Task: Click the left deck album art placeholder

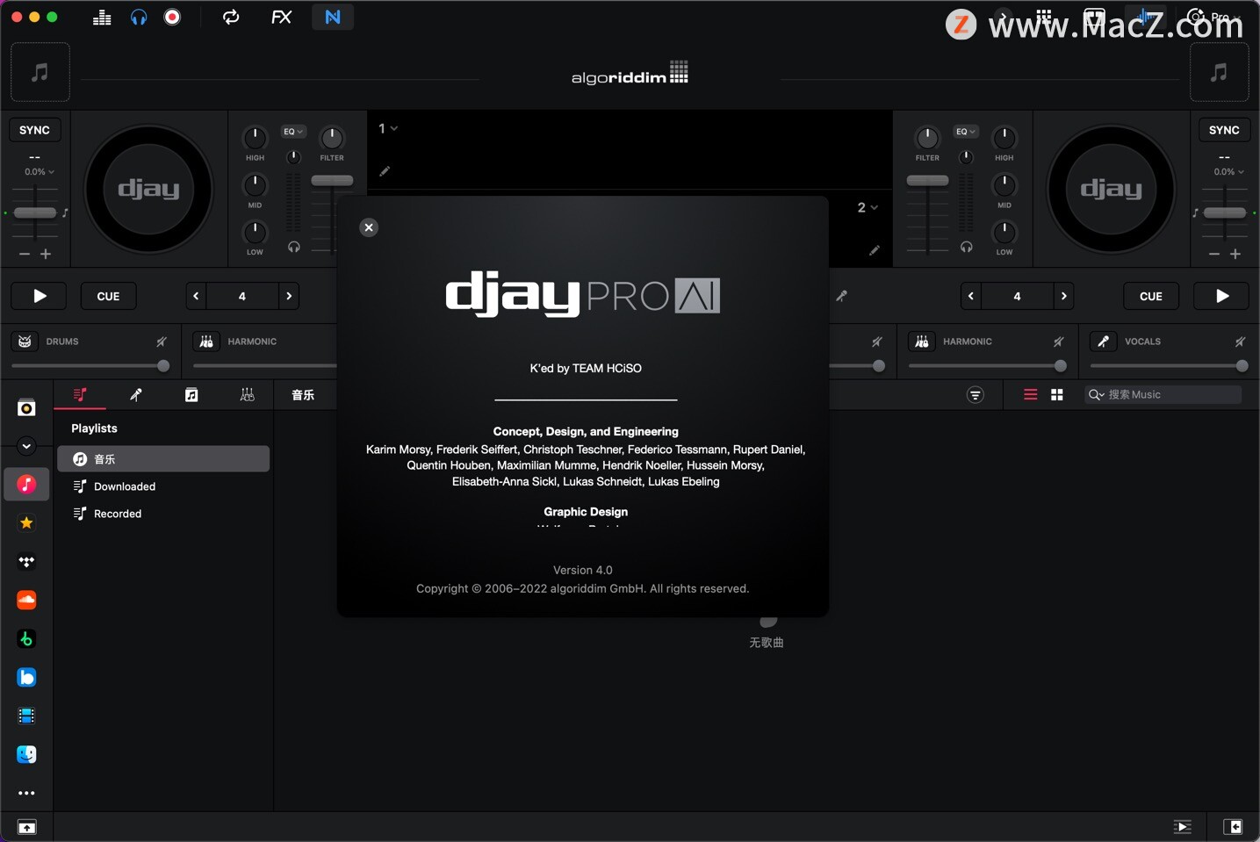Action: click(x=40, y=72)
